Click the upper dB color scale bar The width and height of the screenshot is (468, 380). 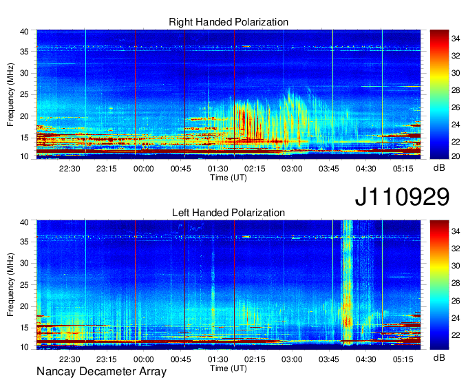(439, 94)
